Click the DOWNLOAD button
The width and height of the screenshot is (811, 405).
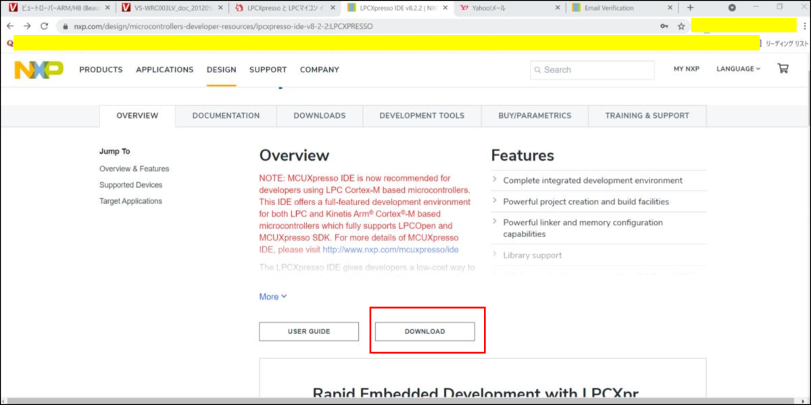click(x=425, y=331)
